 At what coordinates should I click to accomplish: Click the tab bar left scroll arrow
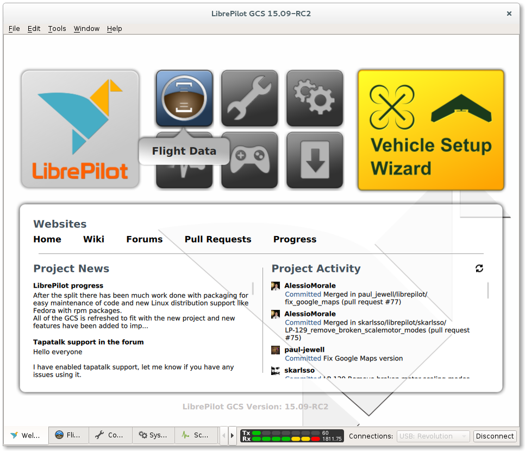[224, 436]
